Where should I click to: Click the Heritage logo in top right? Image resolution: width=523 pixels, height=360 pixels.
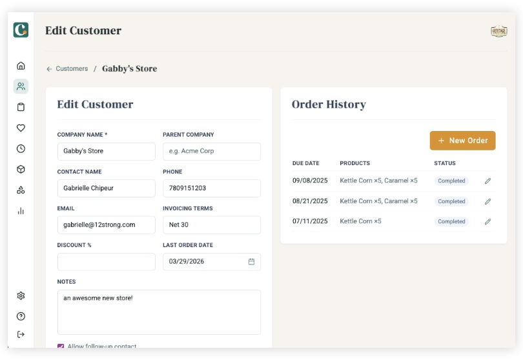click(498, 31)
